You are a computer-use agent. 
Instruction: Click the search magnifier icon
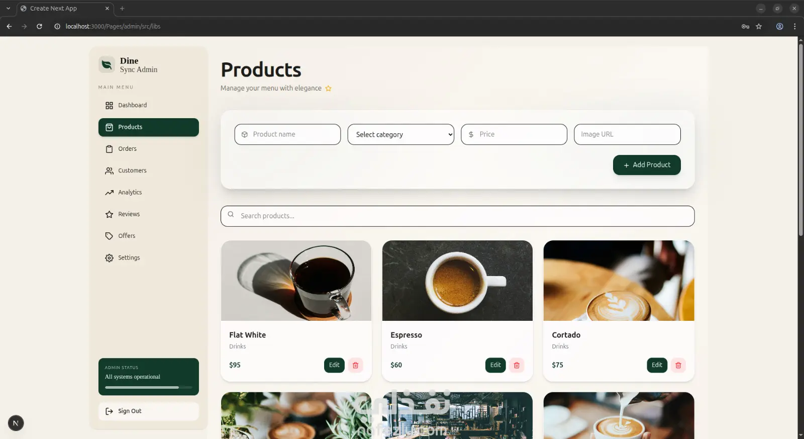[231, 215]
